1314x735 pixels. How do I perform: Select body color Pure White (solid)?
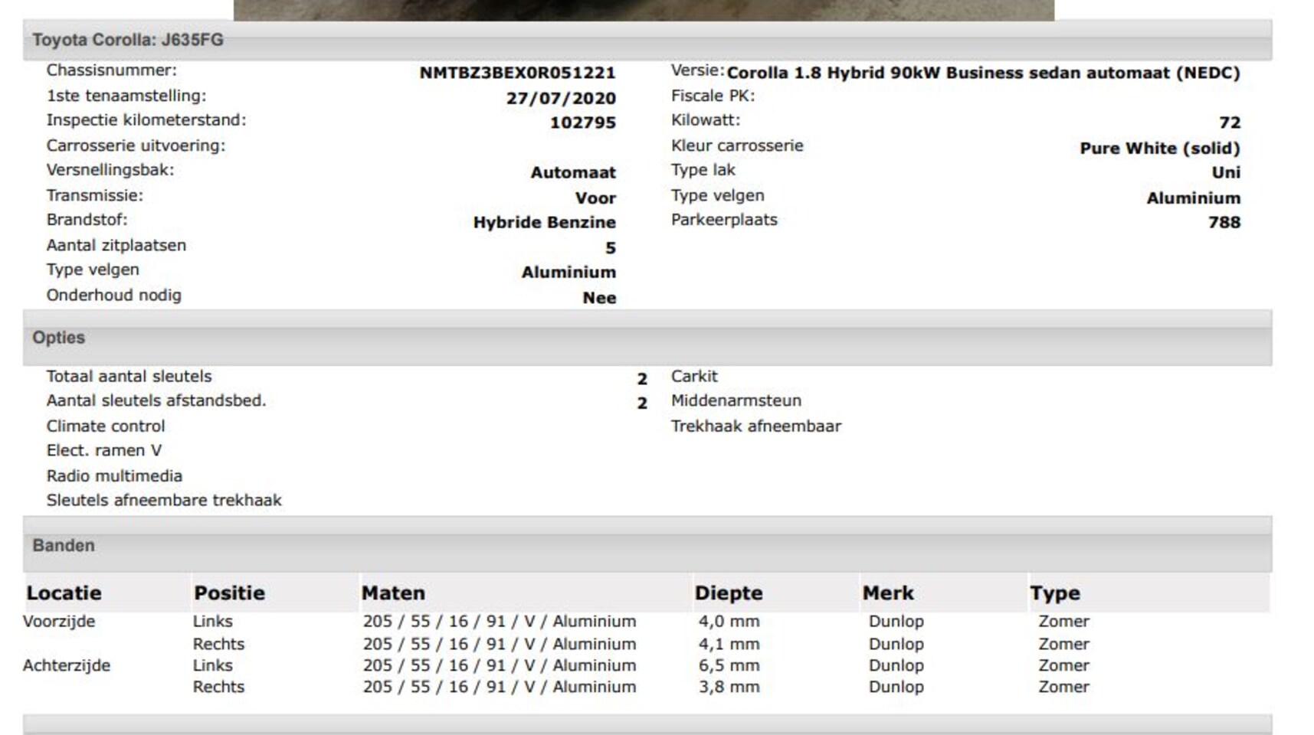1160,148
